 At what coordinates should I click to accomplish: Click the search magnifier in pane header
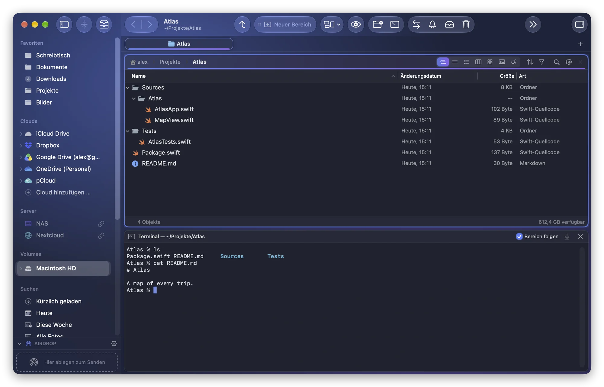(557, 62)
